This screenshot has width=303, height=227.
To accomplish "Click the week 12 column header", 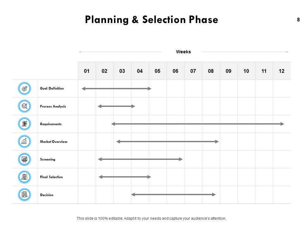I will (282, 71).
